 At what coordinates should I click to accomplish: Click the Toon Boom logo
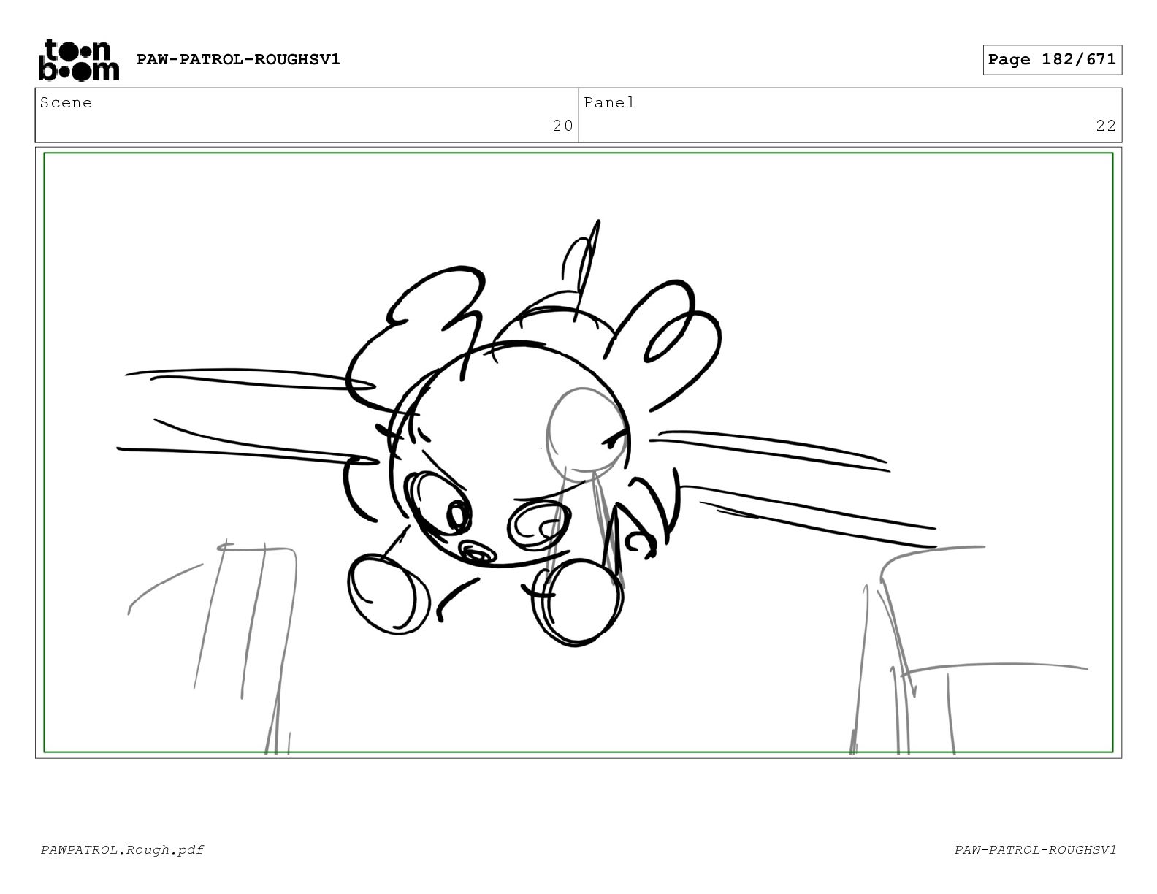(78, 60)
